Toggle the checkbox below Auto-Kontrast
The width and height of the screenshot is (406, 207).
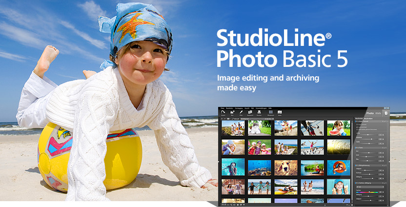pos(357,129)
